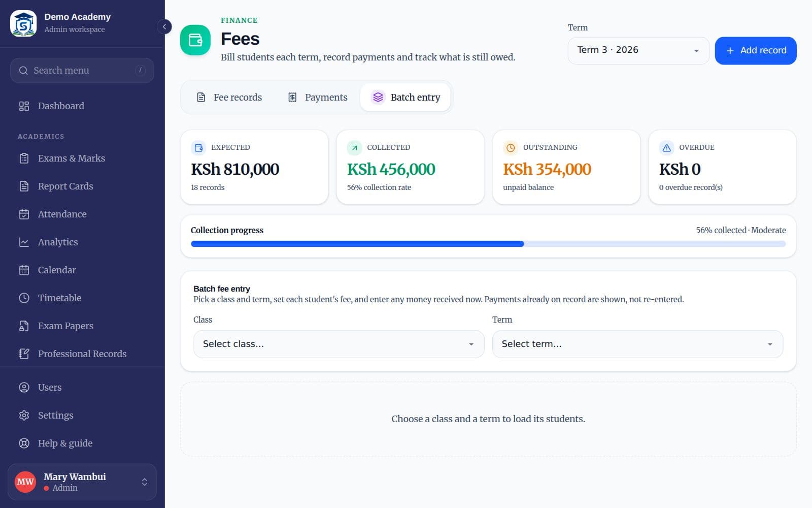Screen dimensions: 812x508
Task: Click the green Fees wallet icon
Action: click(195, 40)
